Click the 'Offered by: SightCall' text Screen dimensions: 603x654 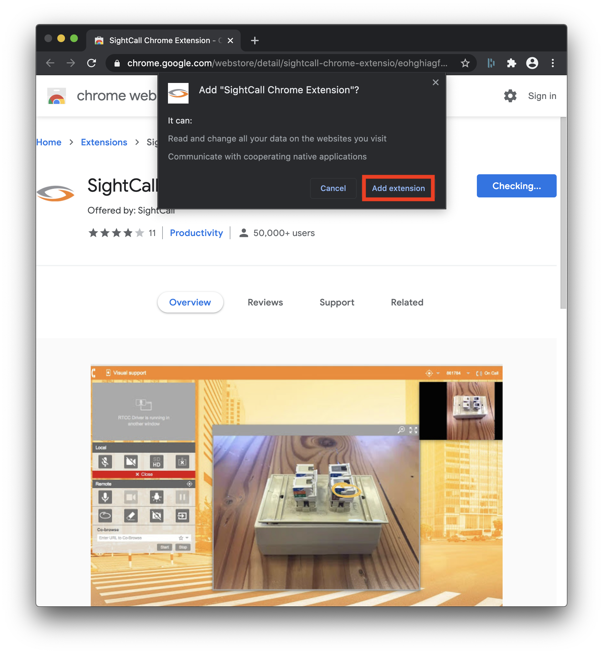(131, 211)
